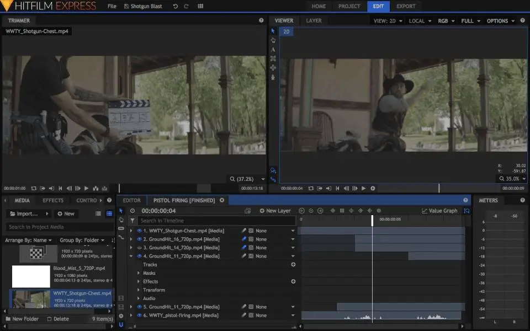Select the Text tool in the viewer toolbar

click(273, 49)
